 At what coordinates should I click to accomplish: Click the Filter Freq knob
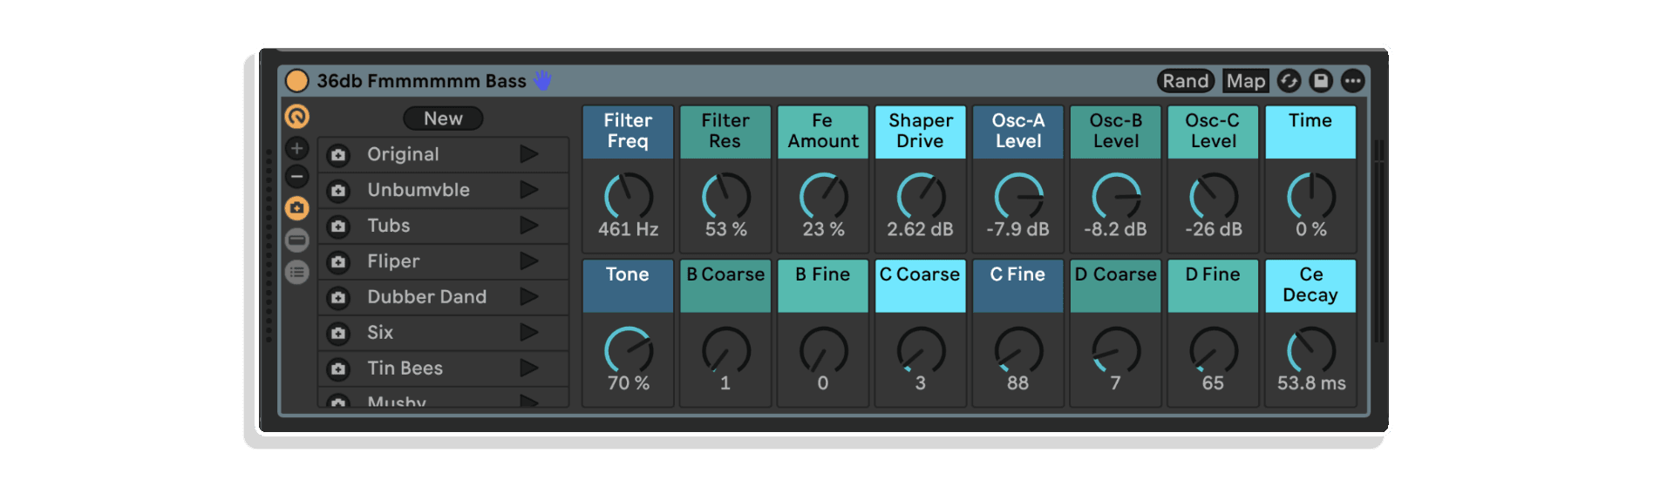(629, 196)
